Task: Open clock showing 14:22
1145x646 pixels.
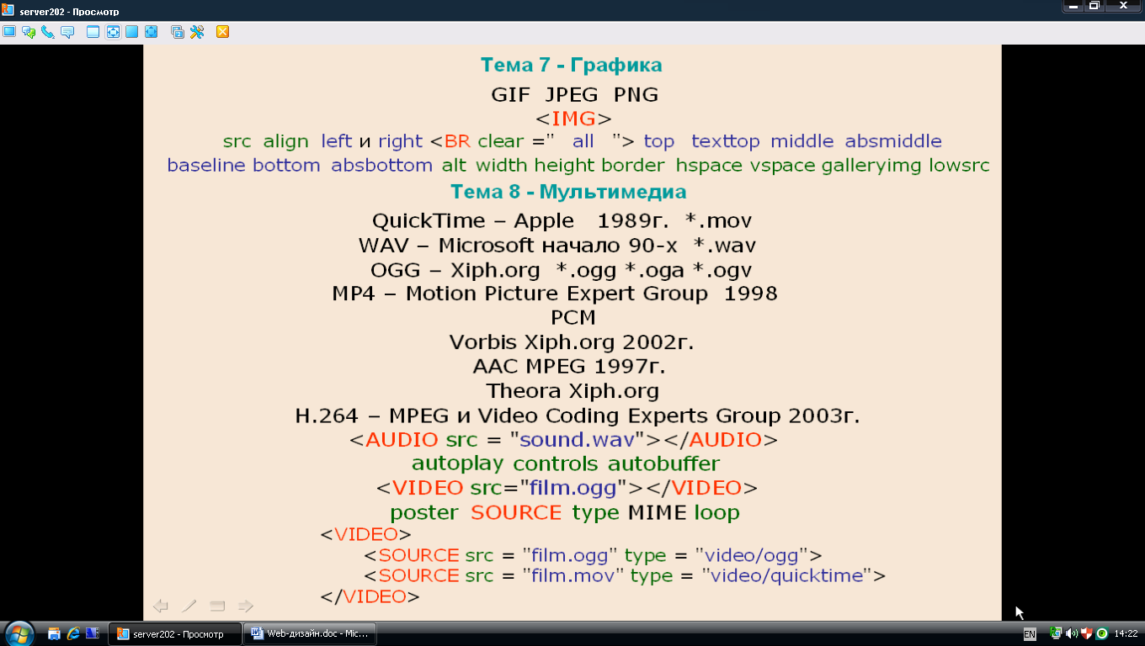Action: 1126,634
